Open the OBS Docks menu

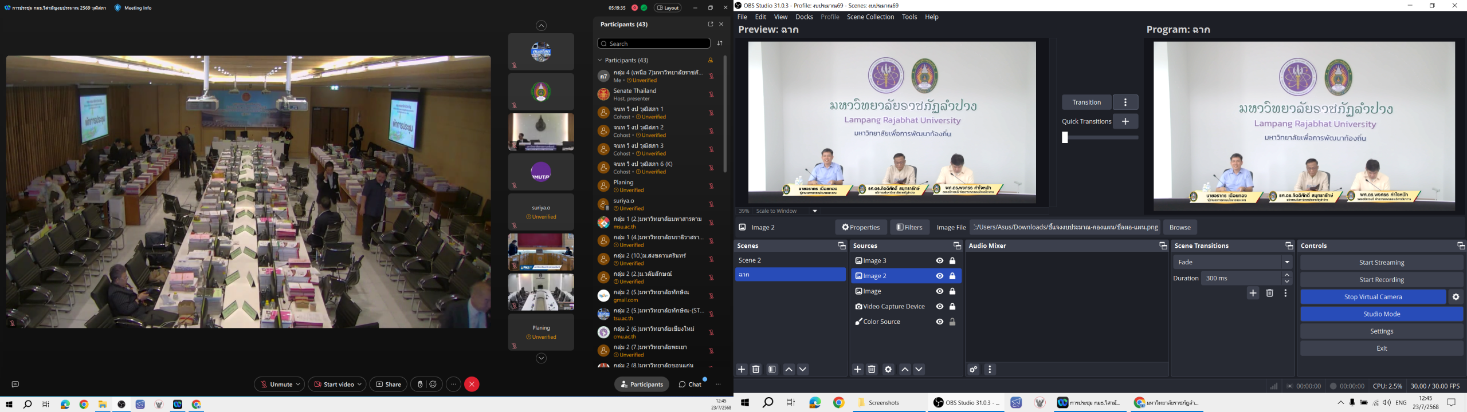[x=804, y=17]
